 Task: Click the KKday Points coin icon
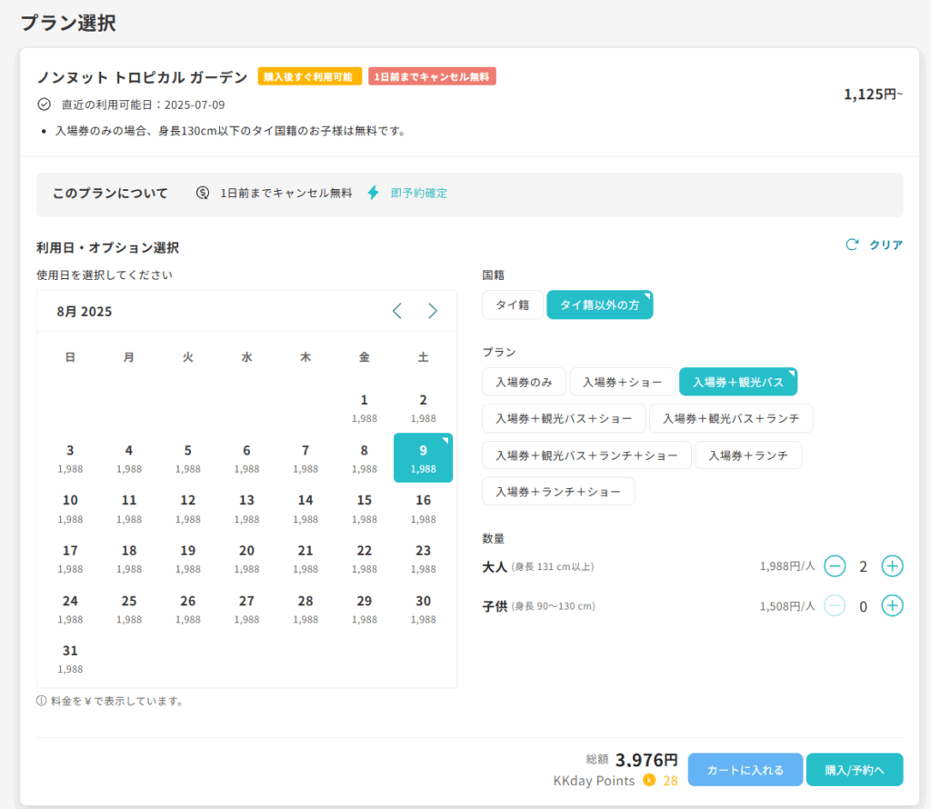point(649,780)
